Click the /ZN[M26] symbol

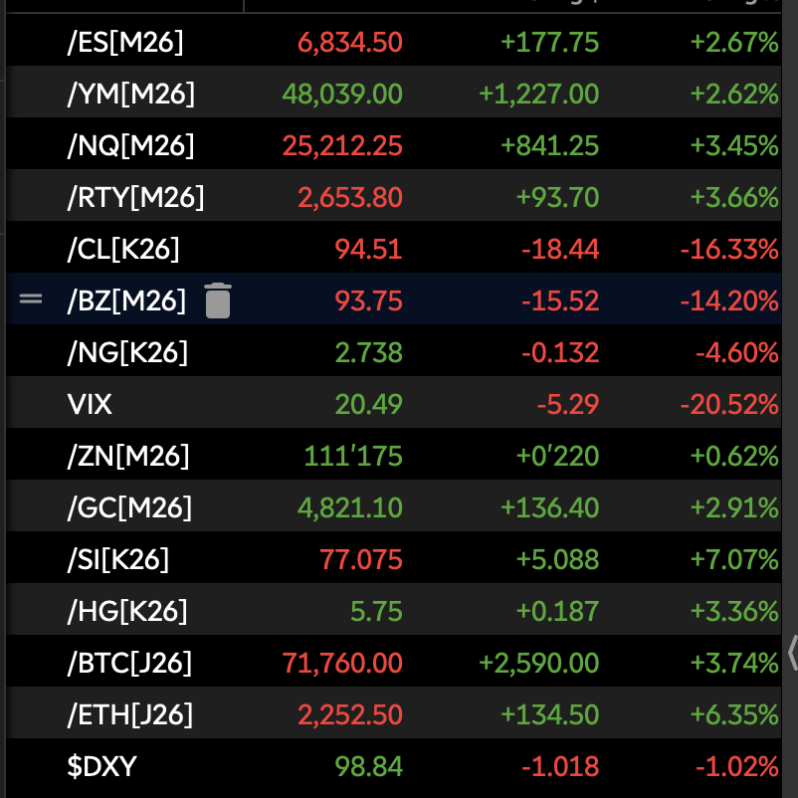(128, 456)
